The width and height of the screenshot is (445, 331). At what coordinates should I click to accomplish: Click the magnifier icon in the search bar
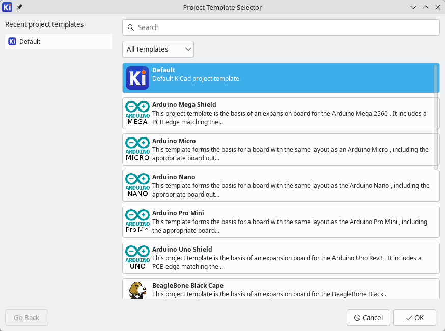pos(131,27)
